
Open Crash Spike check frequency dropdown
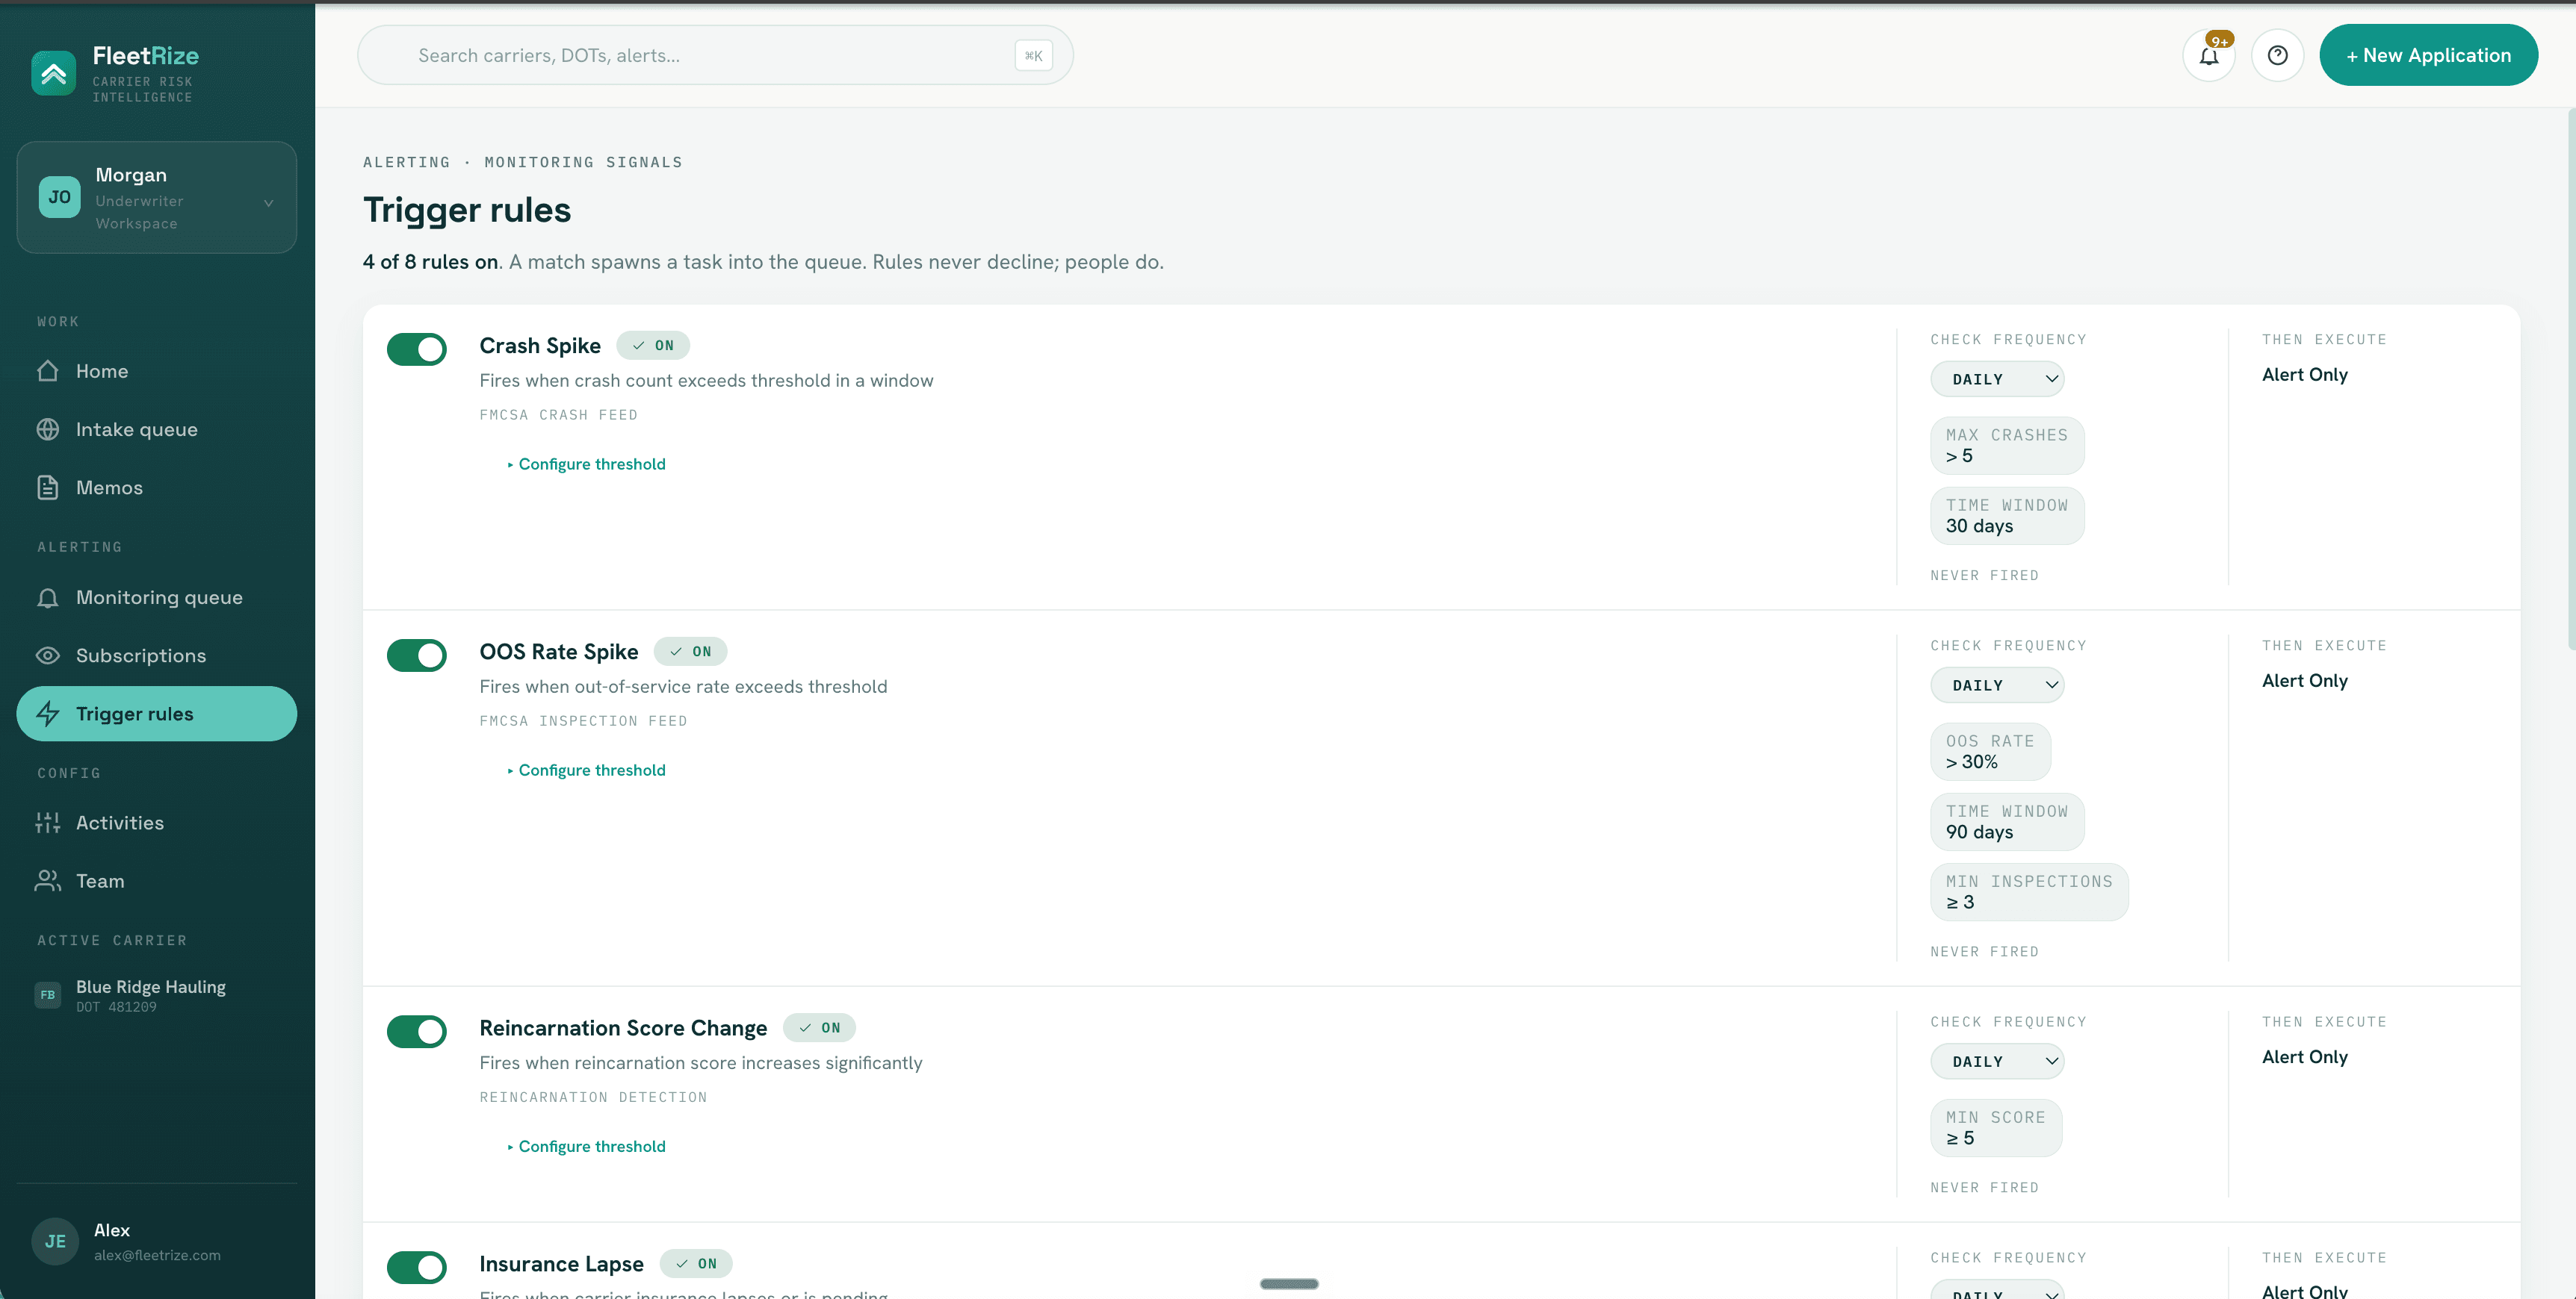point(1997,380)
